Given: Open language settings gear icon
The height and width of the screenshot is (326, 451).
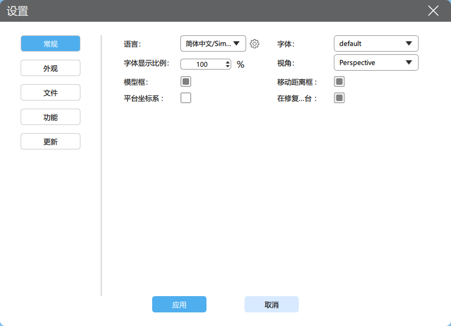Looking at the screenshot, I should click(x=254, y=44).
